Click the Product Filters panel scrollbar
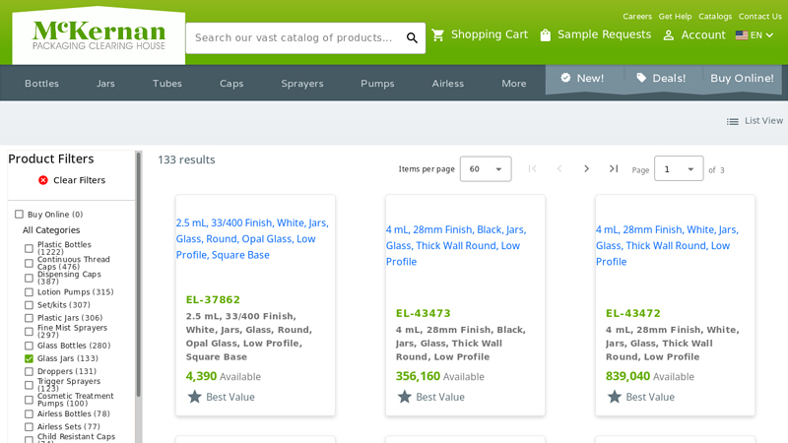 [x=138, y=274]
